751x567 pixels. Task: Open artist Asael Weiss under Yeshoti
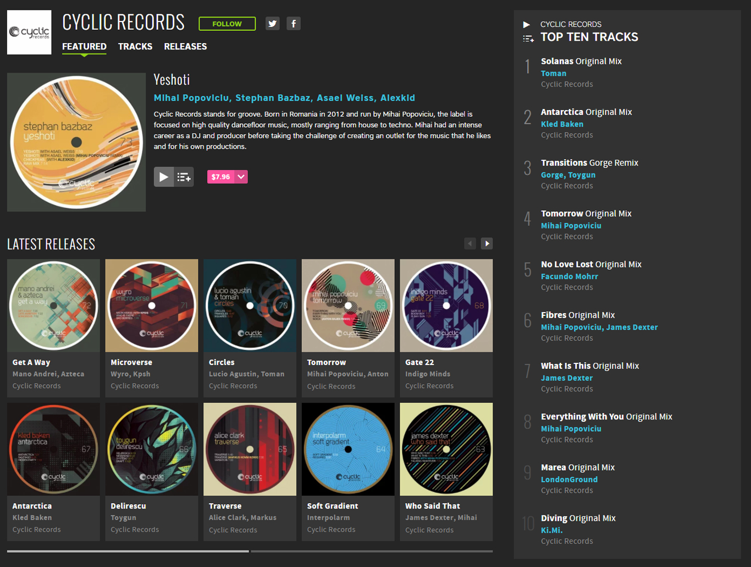click(345, 98)
